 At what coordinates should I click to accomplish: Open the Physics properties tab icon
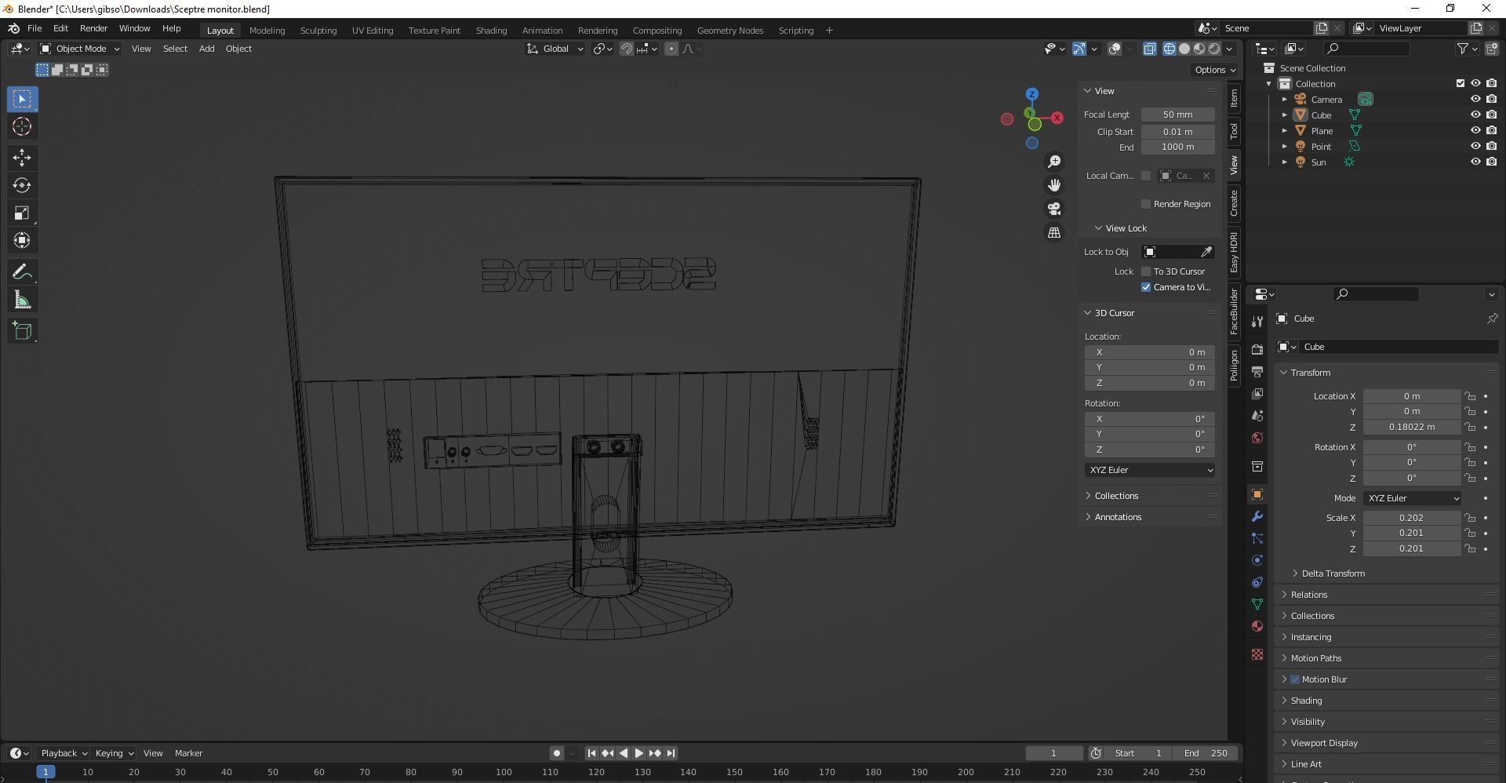point(1257,560)
